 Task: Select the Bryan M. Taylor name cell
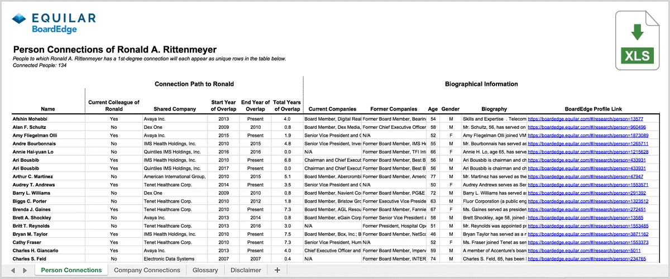pos(48,234)
